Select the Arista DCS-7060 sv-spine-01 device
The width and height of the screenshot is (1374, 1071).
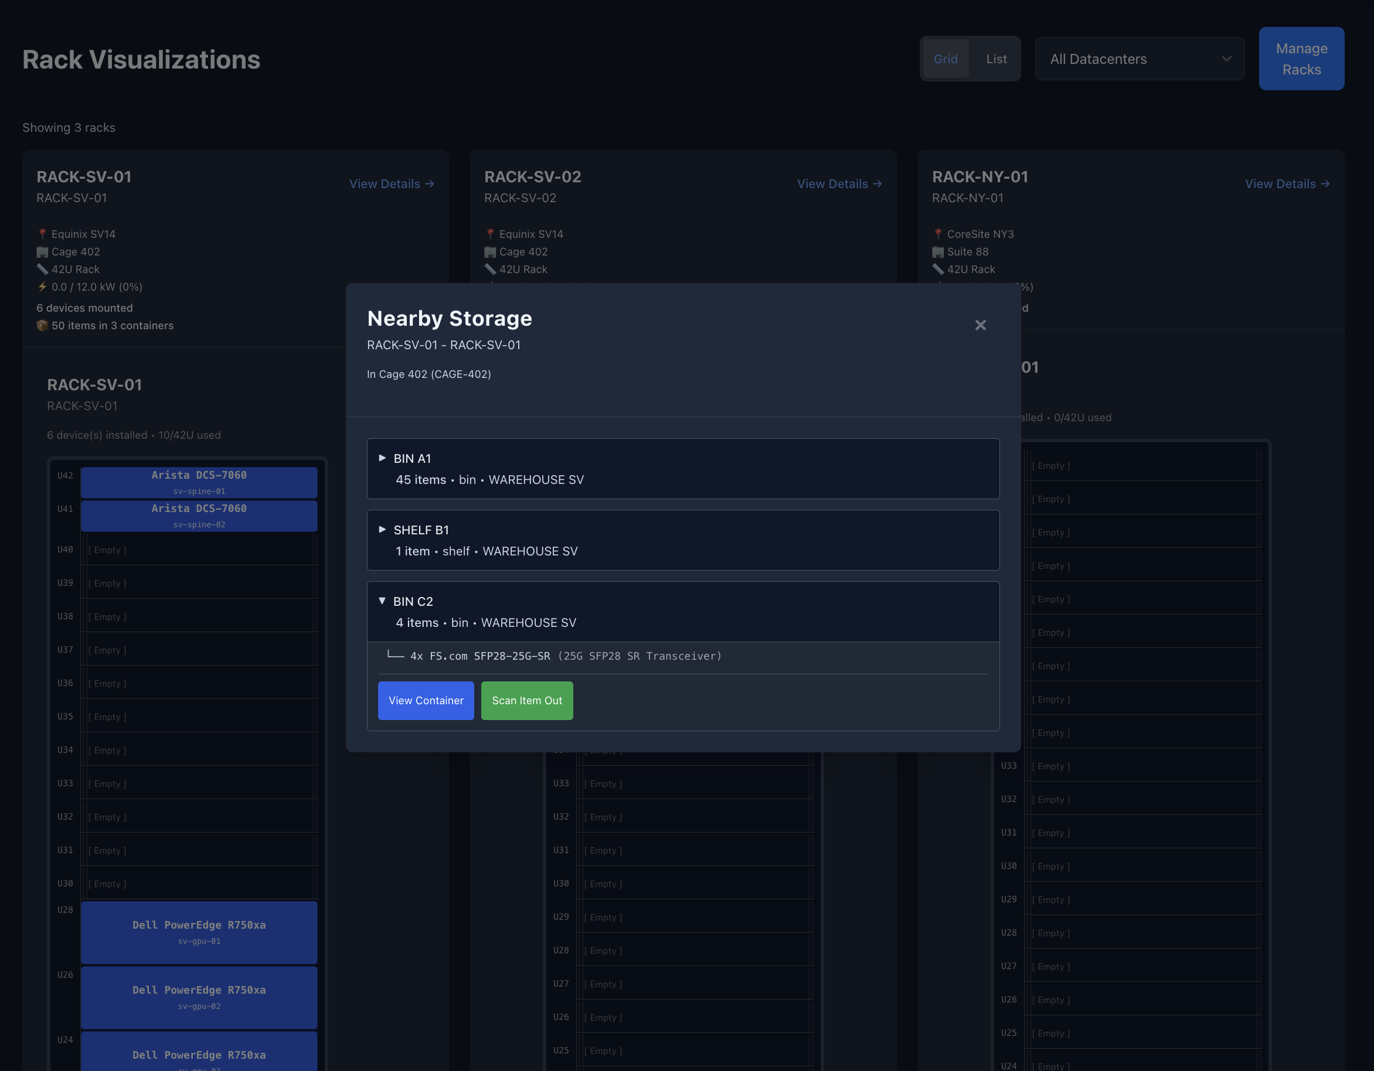coord(199,482)
